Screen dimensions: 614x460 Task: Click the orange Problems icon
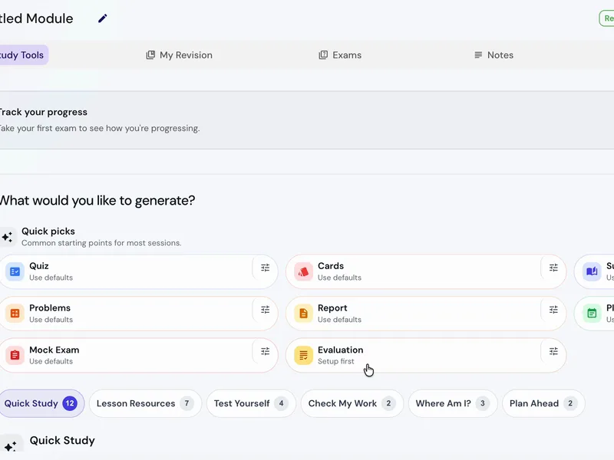tap(15, 314)
